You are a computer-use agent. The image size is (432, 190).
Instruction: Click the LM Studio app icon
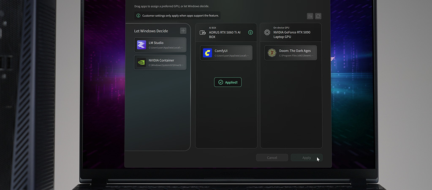point(141,45)
